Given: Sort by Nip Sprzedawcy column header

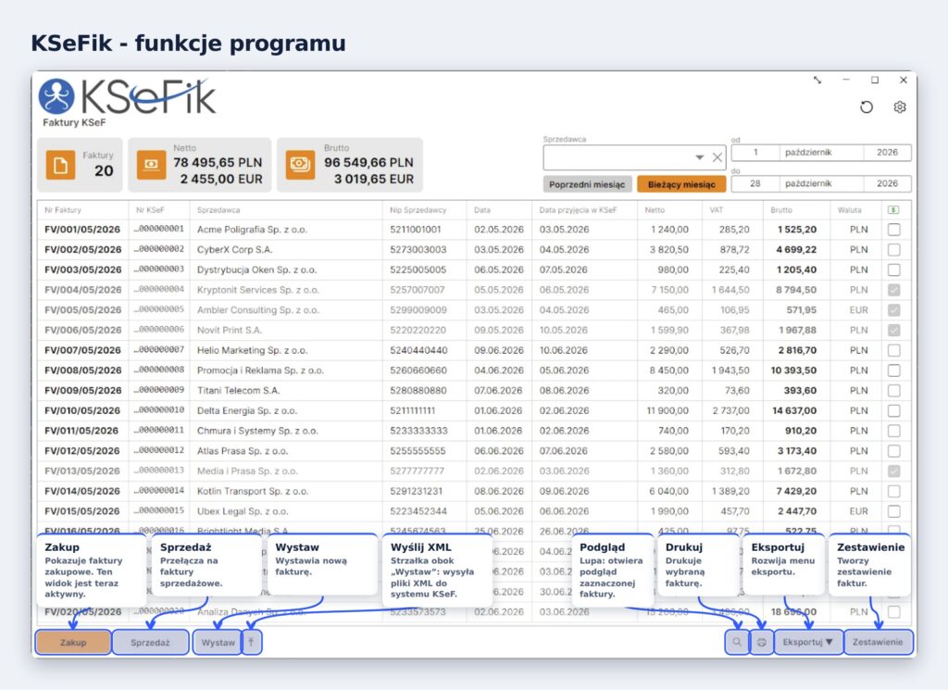Looking at the screenshot, I should tap(418, 210).
